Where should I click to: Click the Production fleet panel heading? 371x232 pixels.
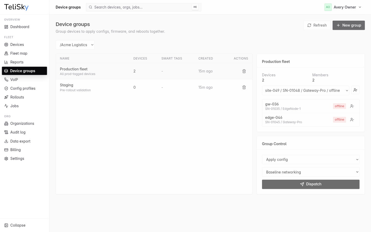(276, 62)
